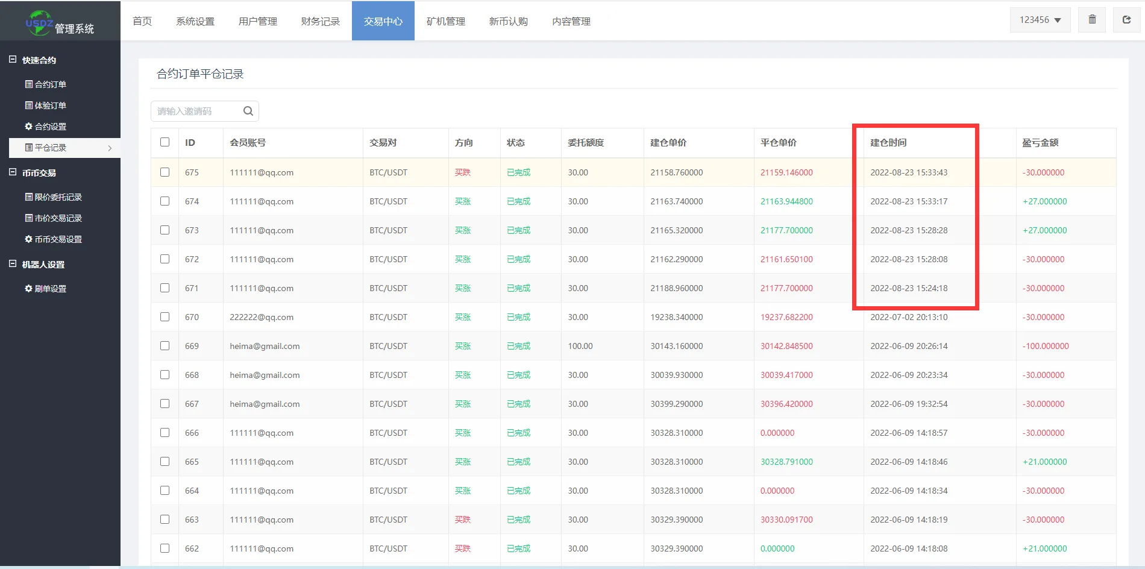This screenshot has width=1145, height=569.
Task: Open the 123456 account dropdown
Action: [1040, 19]
